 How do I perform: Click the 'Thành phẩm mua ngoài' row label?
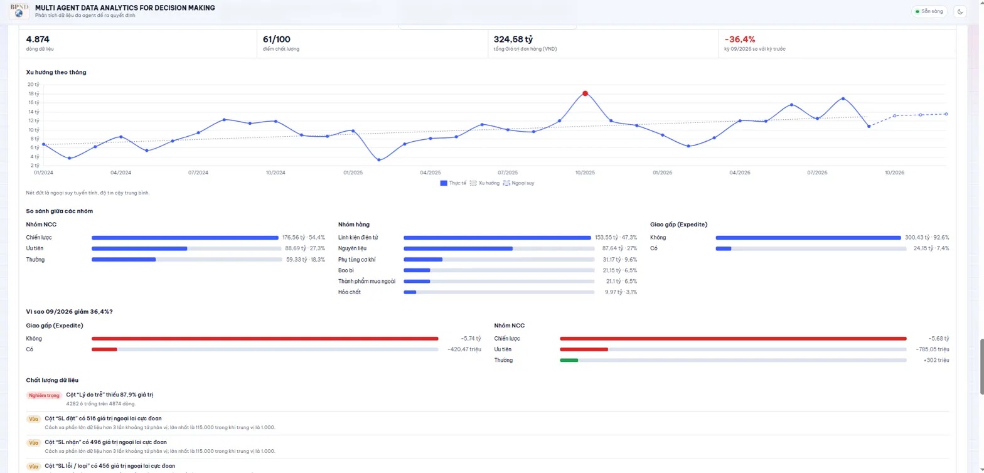(x=366, y=281)
